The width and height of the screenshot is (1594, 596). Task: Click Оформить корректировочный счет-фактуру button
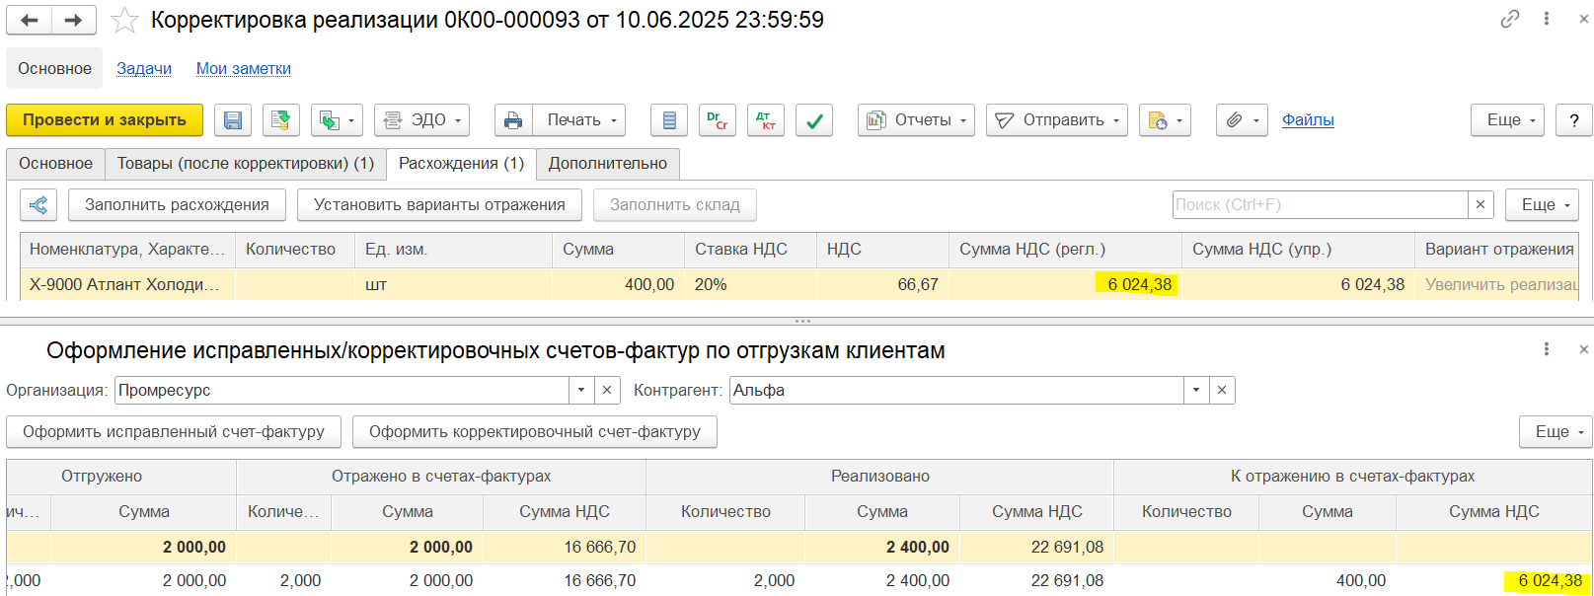pos(534,432)
